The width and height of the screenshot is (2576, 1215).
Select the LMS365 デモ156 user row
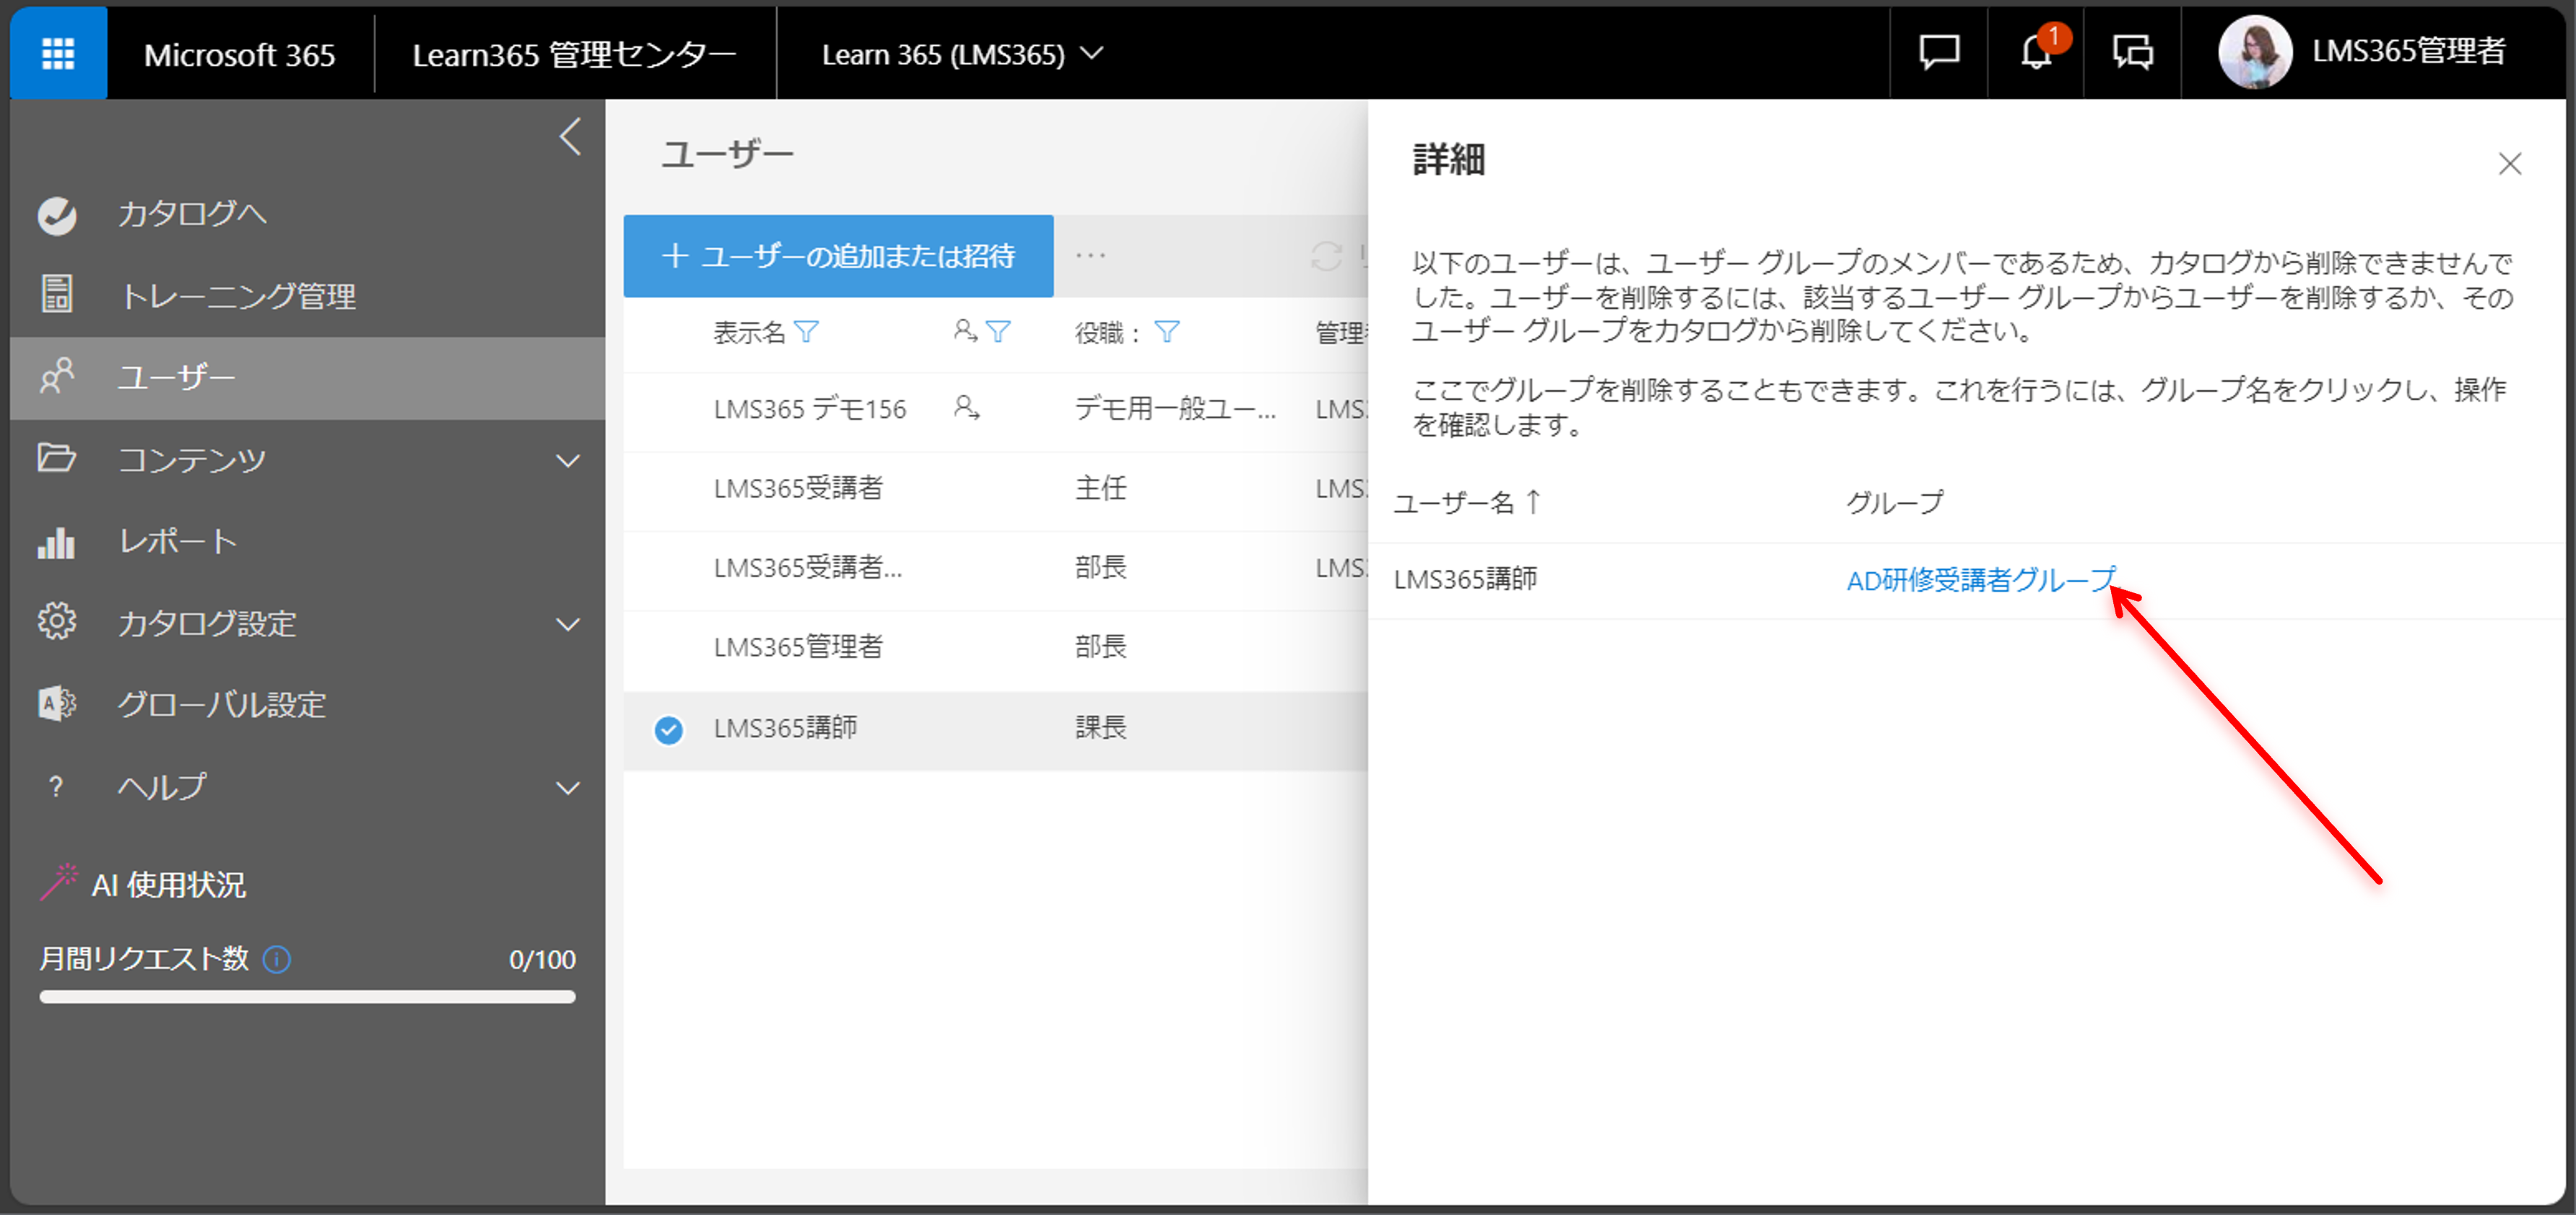995,411
